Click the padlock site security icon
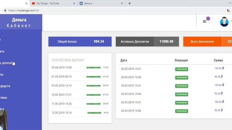Image resolution: width=232 pixels, height=130 pixels. (x=5, y=10)
